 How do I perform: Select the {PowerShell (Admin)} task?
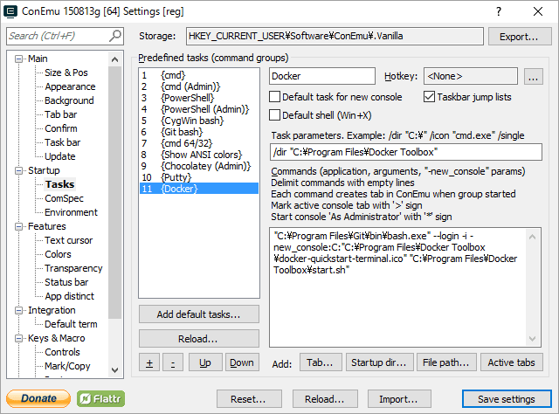pyautogui.click(x=199, y=109)
